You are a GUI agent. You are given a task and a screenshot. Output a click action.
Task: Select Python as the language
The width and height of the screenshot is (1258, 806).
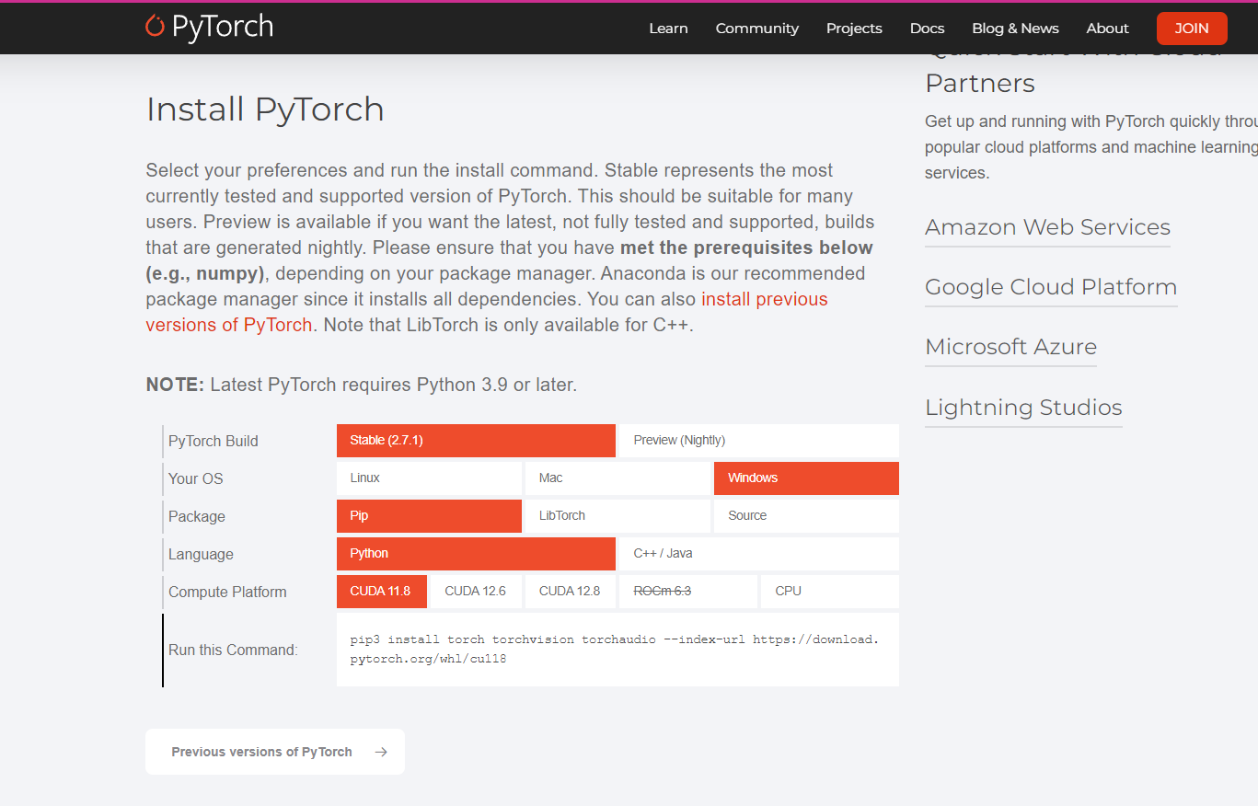coord(476,554)
